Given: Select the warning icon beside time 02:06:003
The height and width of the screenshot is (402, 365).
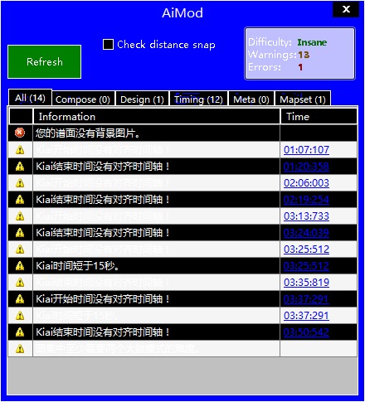Looking at the screenshot, I should [20, 183].
